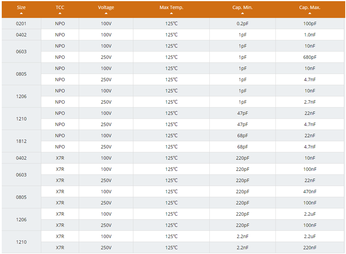Click the sort arrow under Size
Viewport: 346px width, 254px height.
(x=21, y=13)
